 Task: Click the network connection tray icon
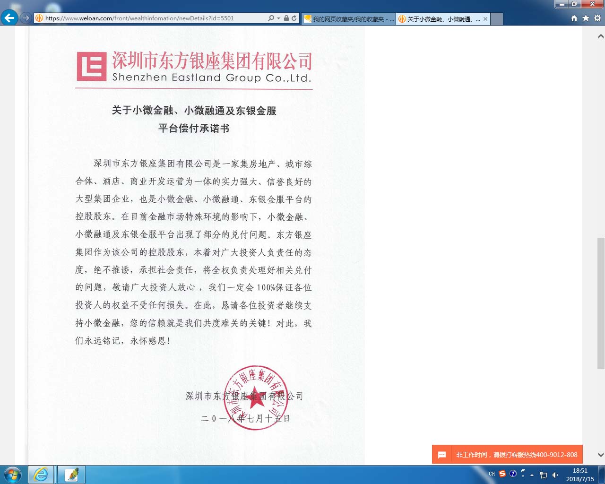(544, 475)
